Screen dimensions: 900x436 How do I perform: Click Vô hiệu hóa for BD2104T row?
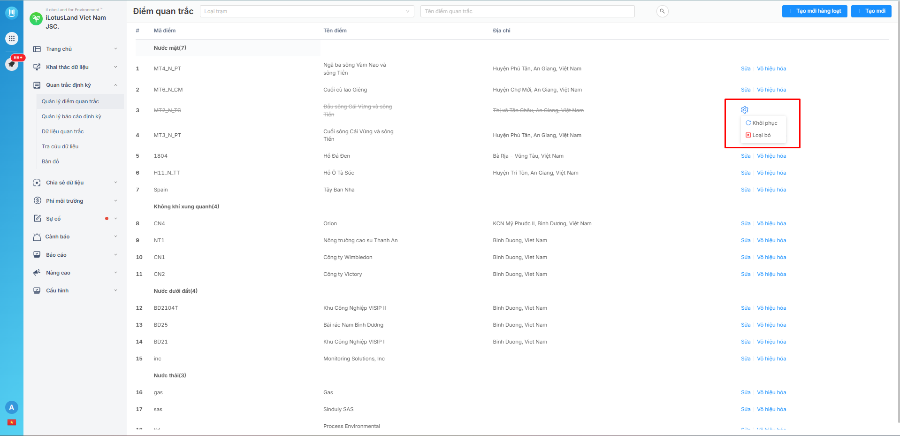point(771,308)
